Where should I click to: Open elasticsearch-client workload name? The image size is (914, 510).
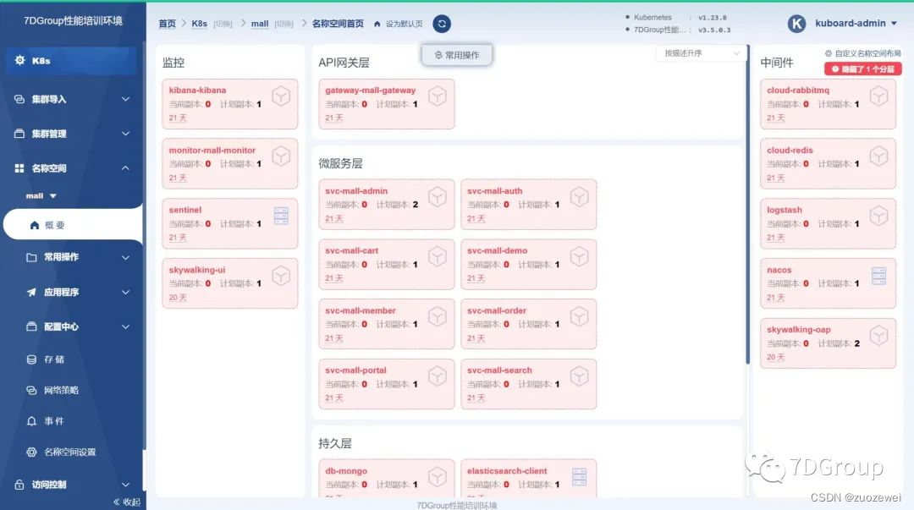(x=507, y=471)
